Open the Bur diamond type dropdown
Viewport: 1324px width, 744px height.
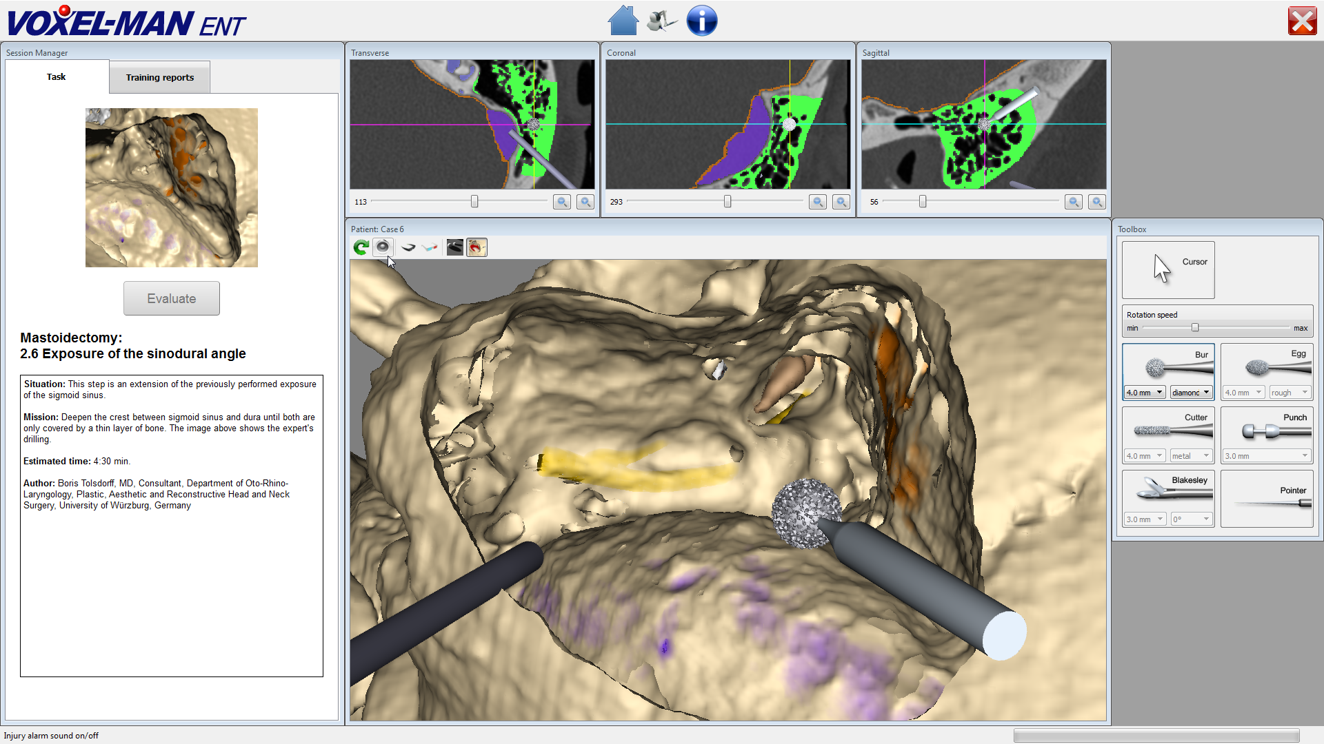(1191, 393)
